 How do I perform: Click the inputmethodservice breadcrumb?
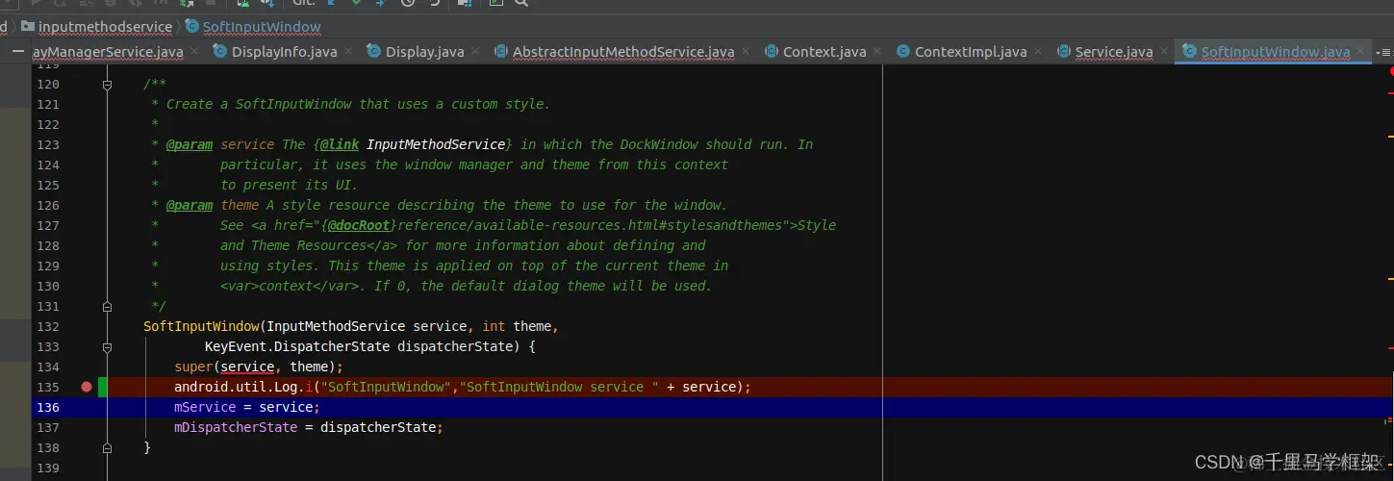pos(105,27)
